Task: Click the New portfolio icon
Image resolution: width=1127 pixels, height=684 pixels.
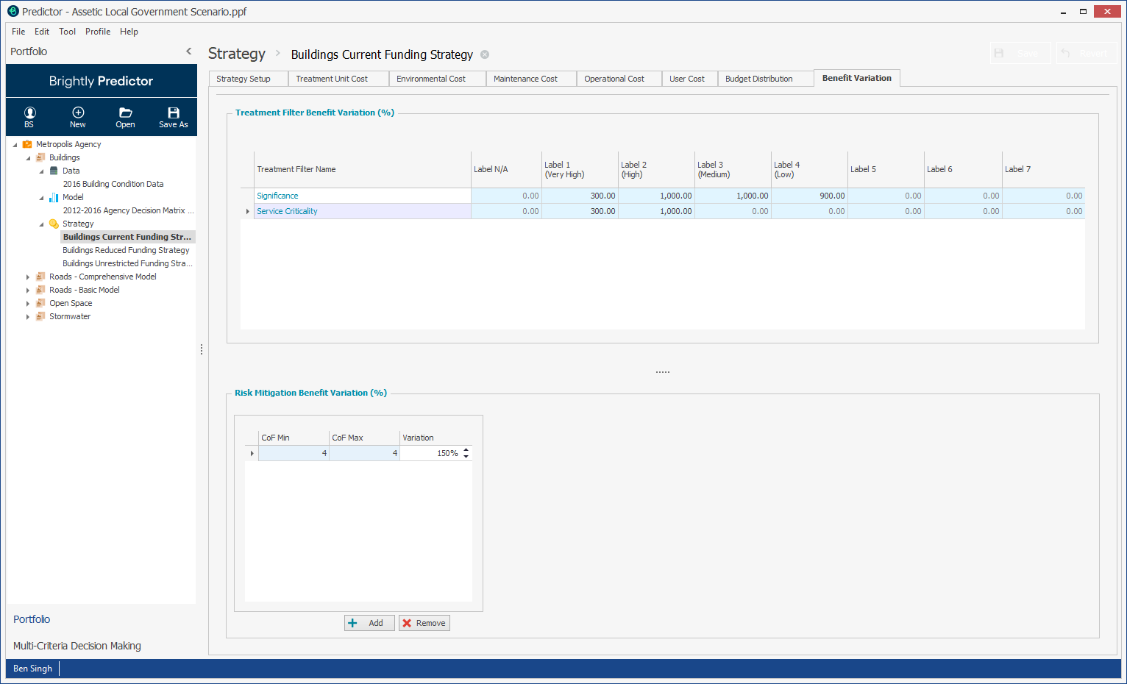Action: (78, 113)
